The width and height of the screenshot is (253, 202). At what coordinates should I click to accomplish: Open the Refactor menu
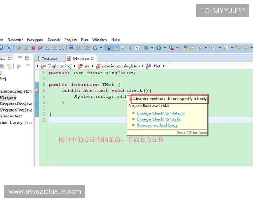coord(15,40)
